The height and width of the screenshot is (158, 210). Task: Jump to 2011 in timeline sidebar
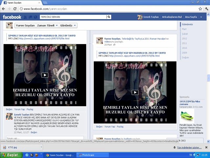point(184,43)
